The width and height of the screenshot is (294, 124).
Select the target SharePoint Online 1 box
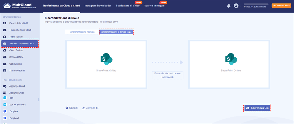(229, 64)
